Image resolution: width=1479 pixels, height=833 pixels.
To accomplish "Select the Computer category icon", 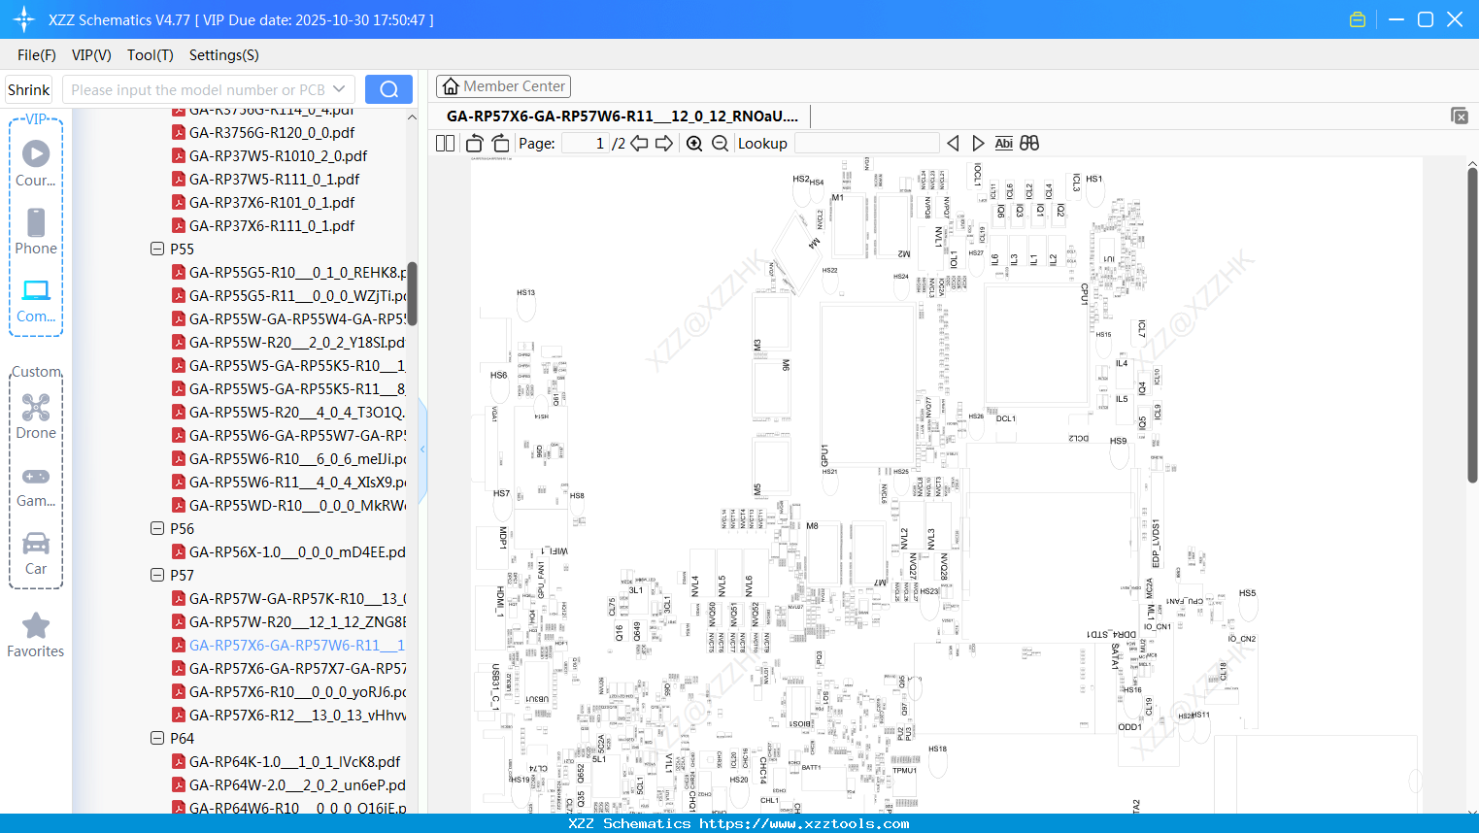I will tap(36, 300).
